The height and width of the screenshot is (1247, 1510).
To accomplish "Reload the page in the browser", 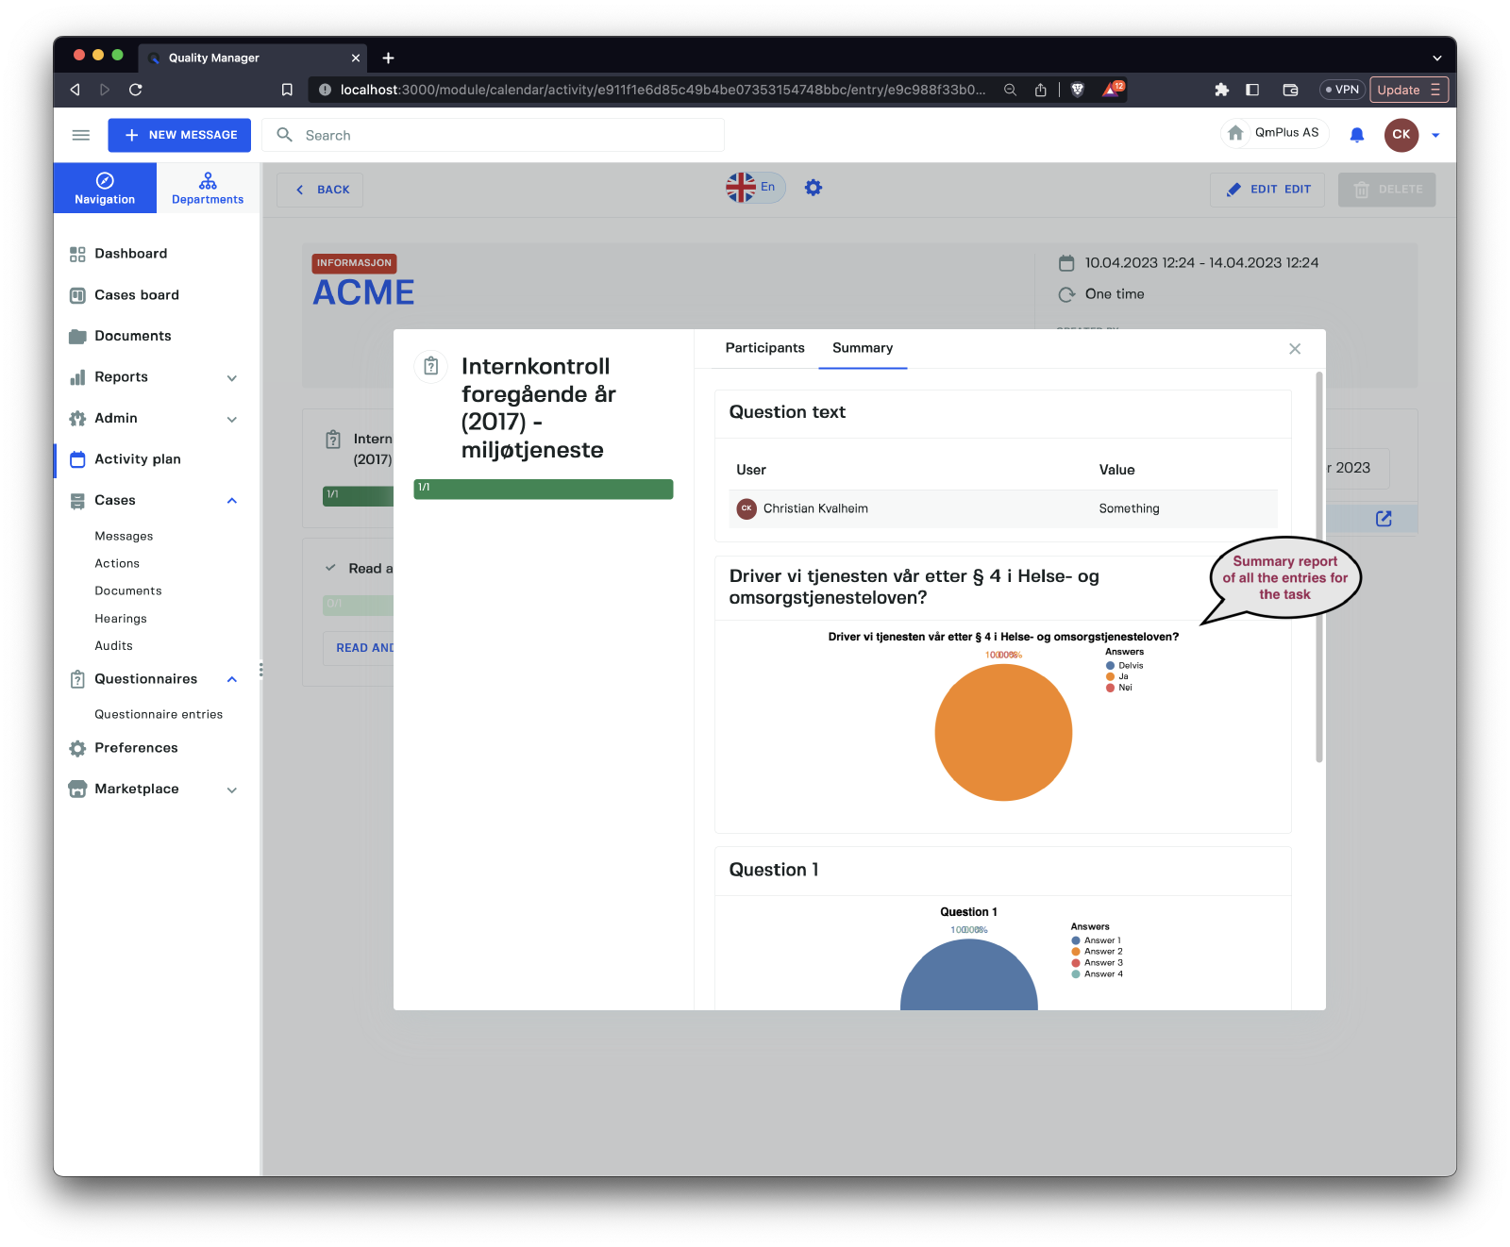I will pyautogui.click(x=136, y=90).
